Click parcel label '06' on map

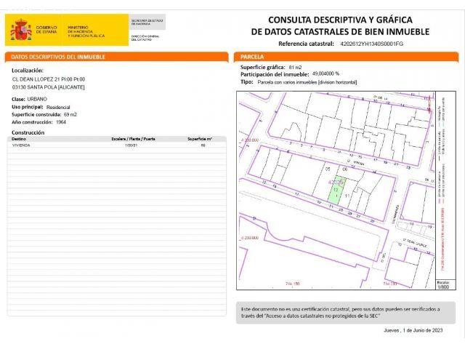point(345,169)
